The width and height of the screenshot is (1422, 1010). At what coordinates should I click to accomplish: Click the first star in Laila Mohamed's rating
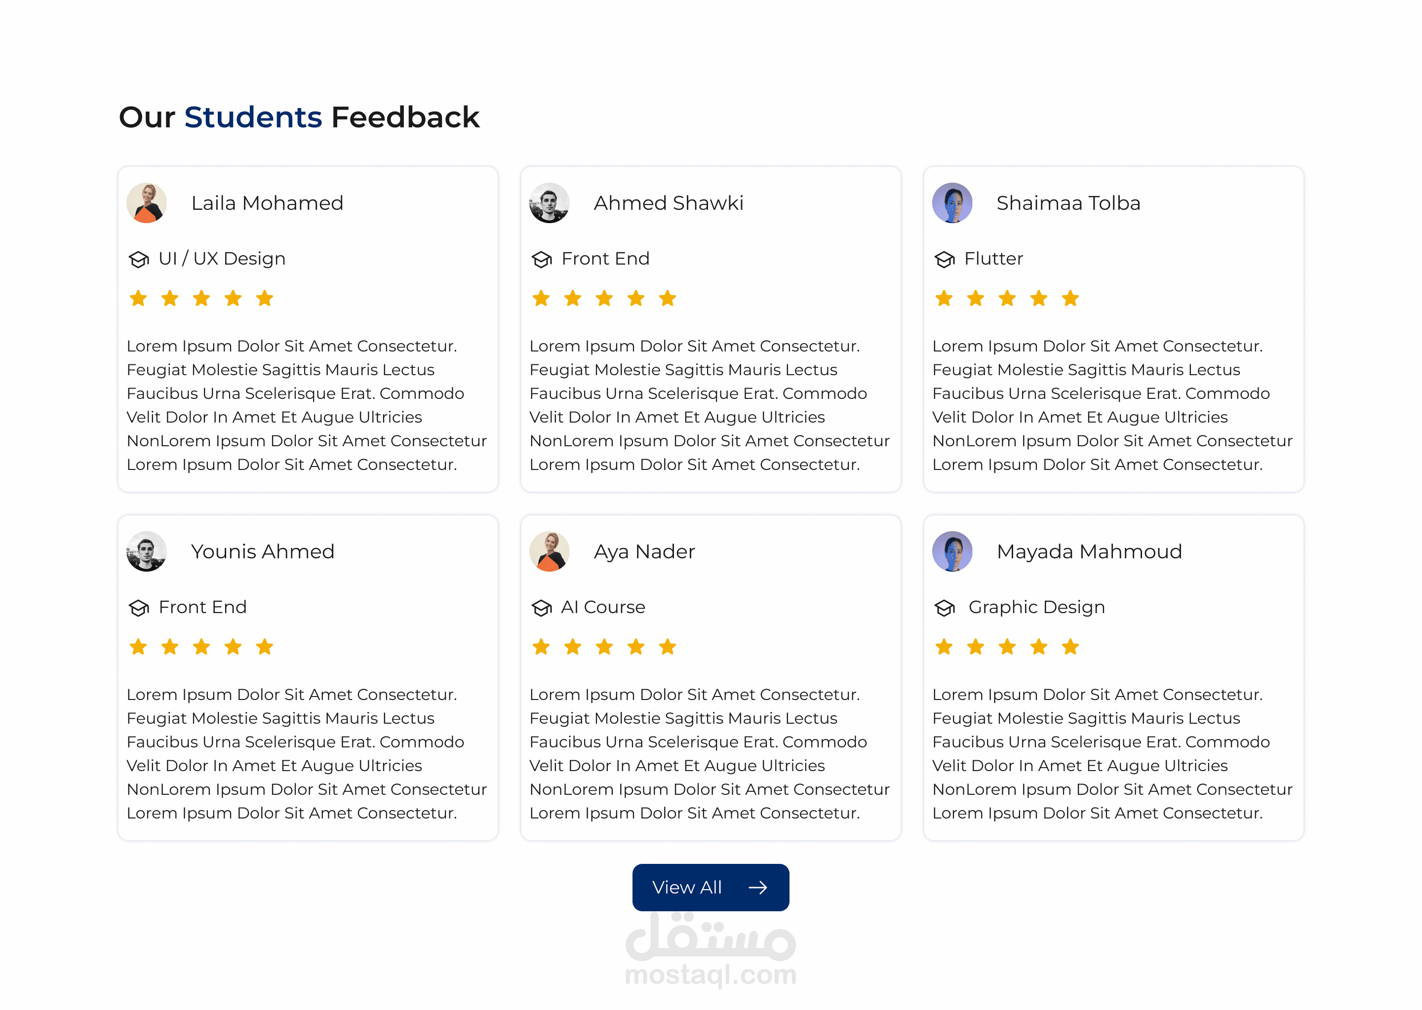pyautogui.click(x=138, y=299)
